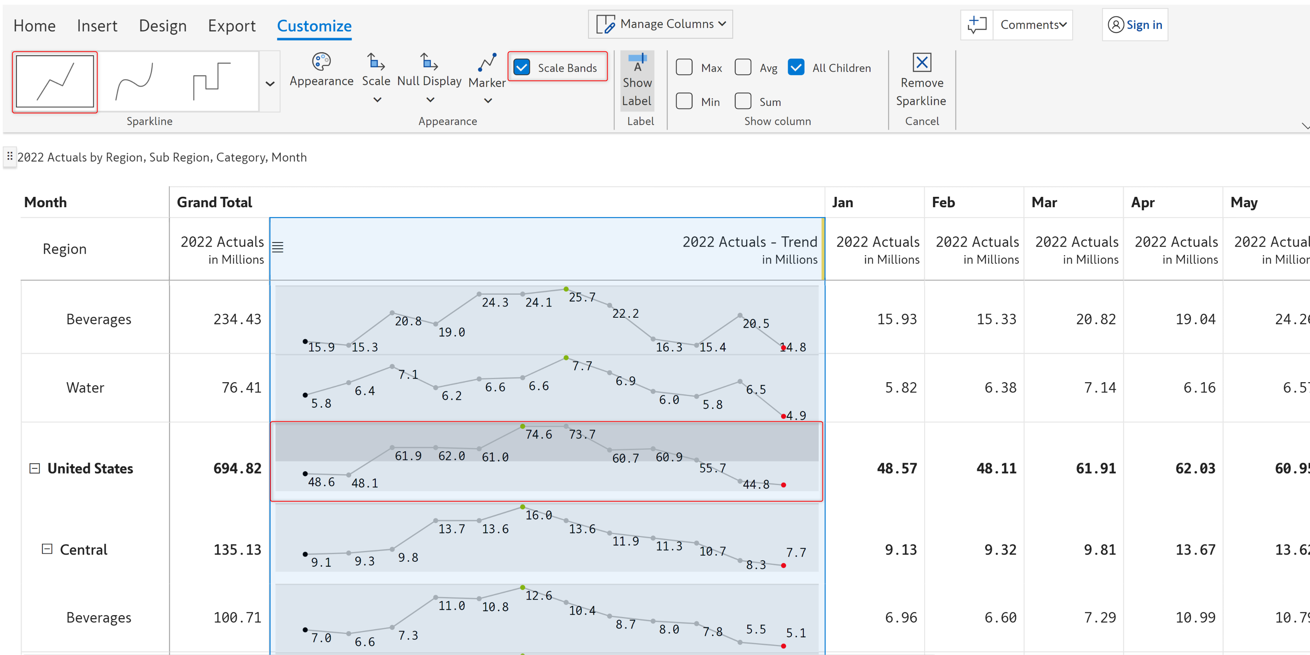The height and width of the screenshot is (655, 1310).
Task: Select the straight line sparkline style
Action: coord(55,81)
